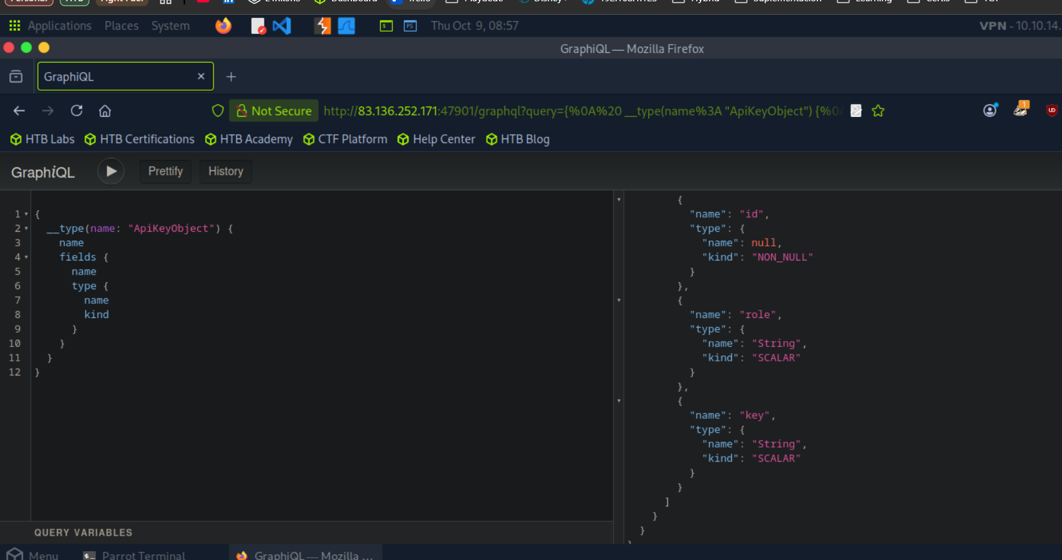The width and height of the screenshot is (1062, 560).
Task: Reload the current page
Action: click(x=77, y=111)
